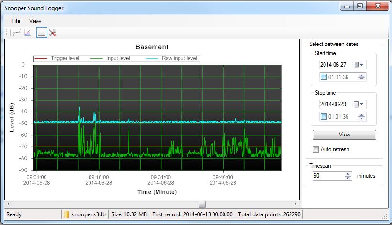The height and width of the screenshot is (225, 392).
Task: Click the Raw input level legend entry
Action: (171, 58)
